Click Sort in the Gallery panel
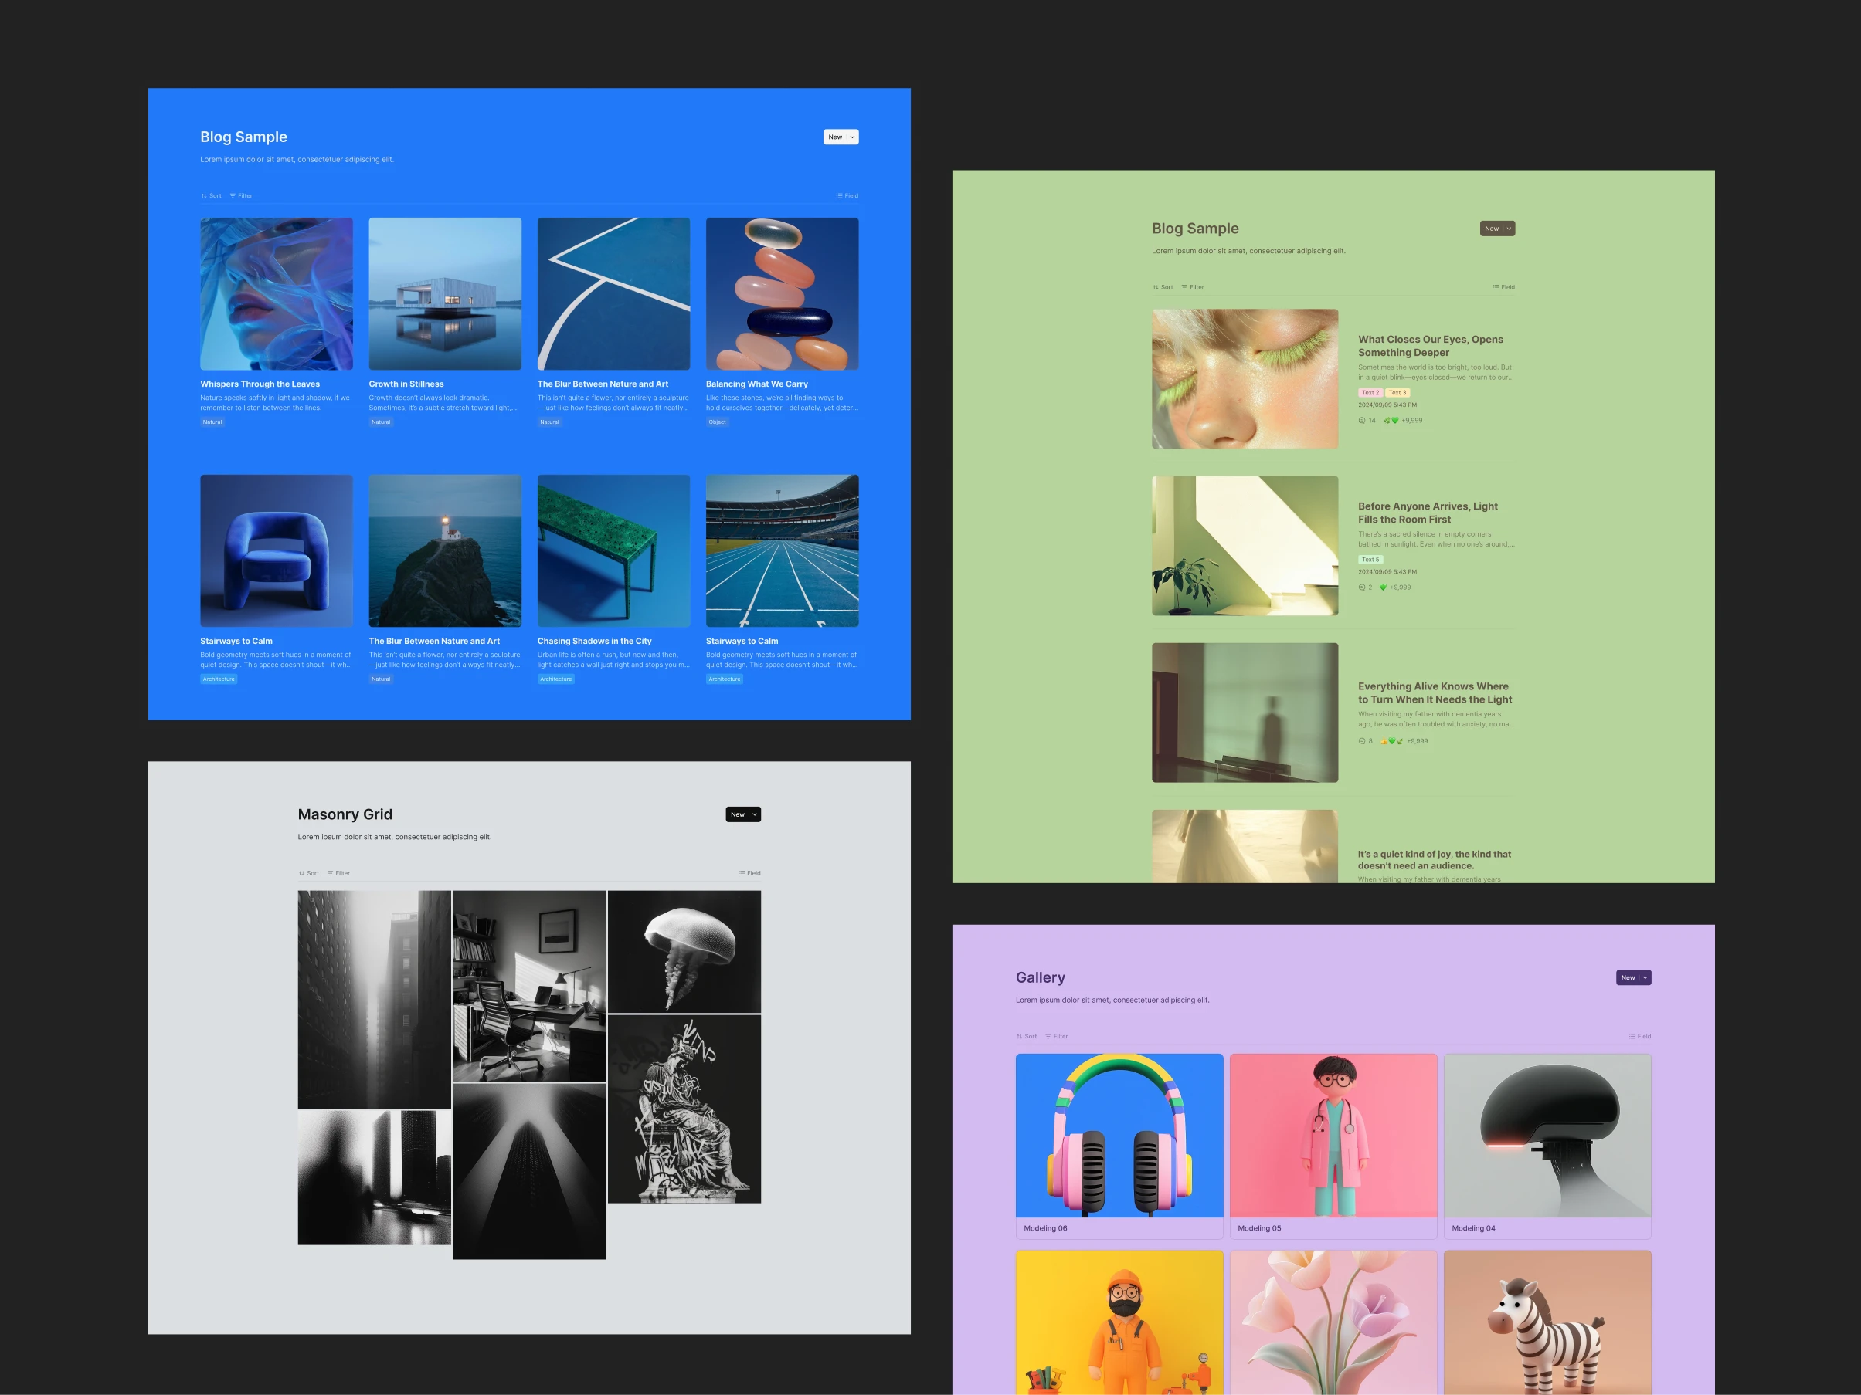This screenshot has width=1861, height=1395. 1027,1037
